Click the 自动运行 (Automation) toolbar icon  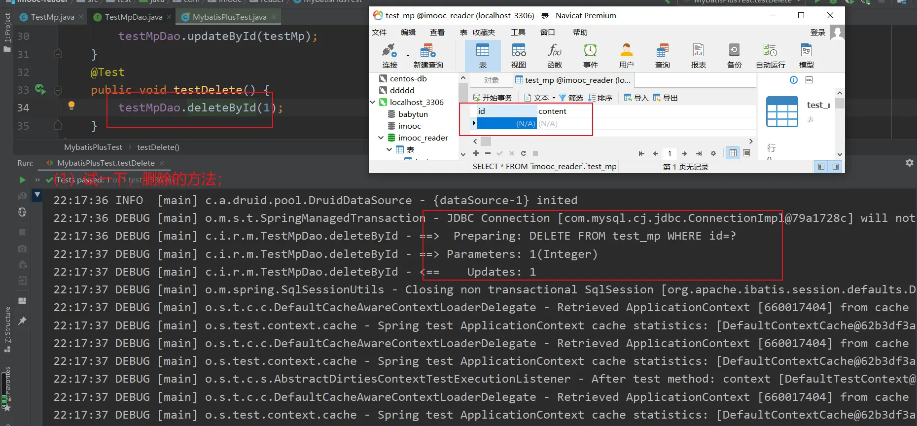770,56
